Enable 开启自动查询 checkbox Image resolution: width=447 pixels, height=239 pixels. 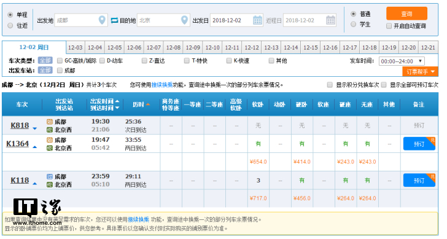point(389,26)
